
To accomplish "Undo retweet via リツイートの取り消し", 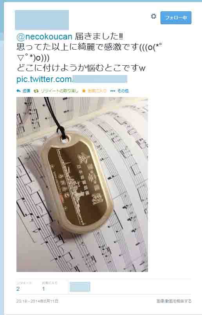I will (60, 91).
